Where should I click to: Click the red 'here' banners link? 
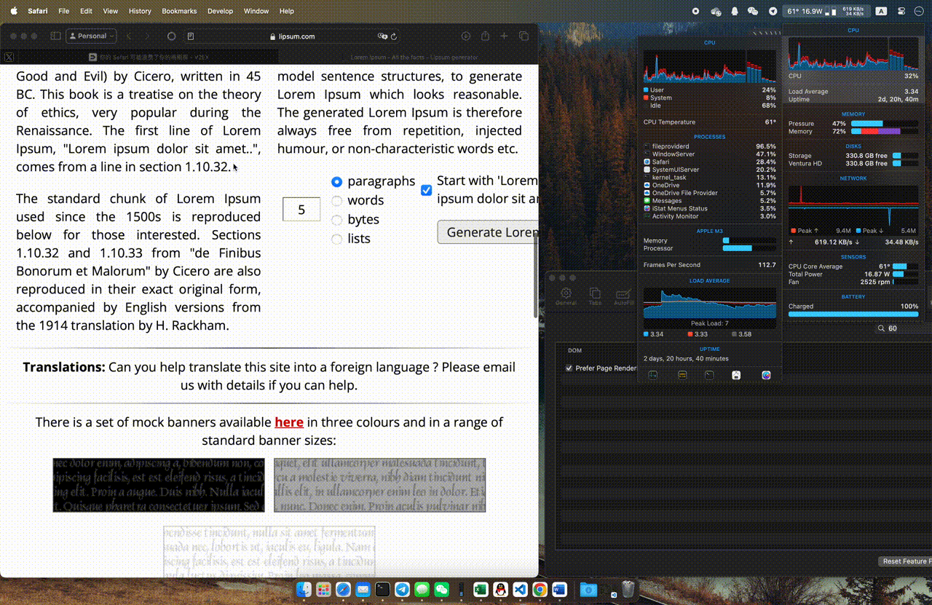point(288,422)
